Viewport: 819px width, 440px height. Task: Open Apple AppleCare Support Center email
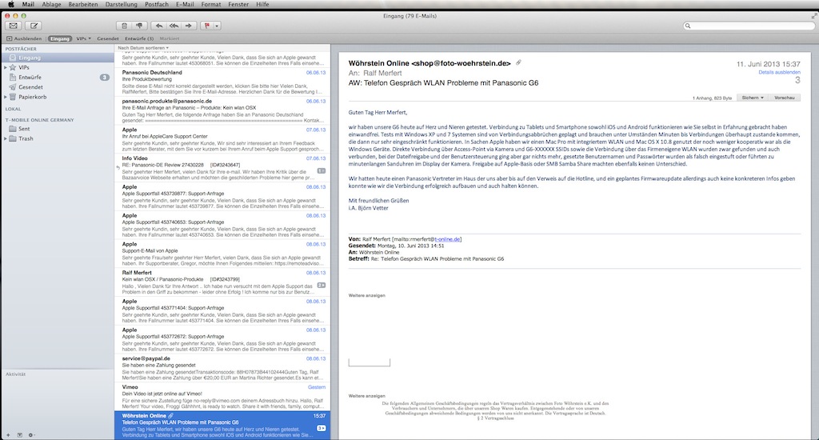[222, 139]
